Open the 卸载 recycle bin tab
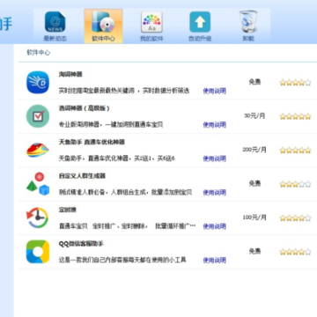 pyautogui.click(x=248, y=26)
